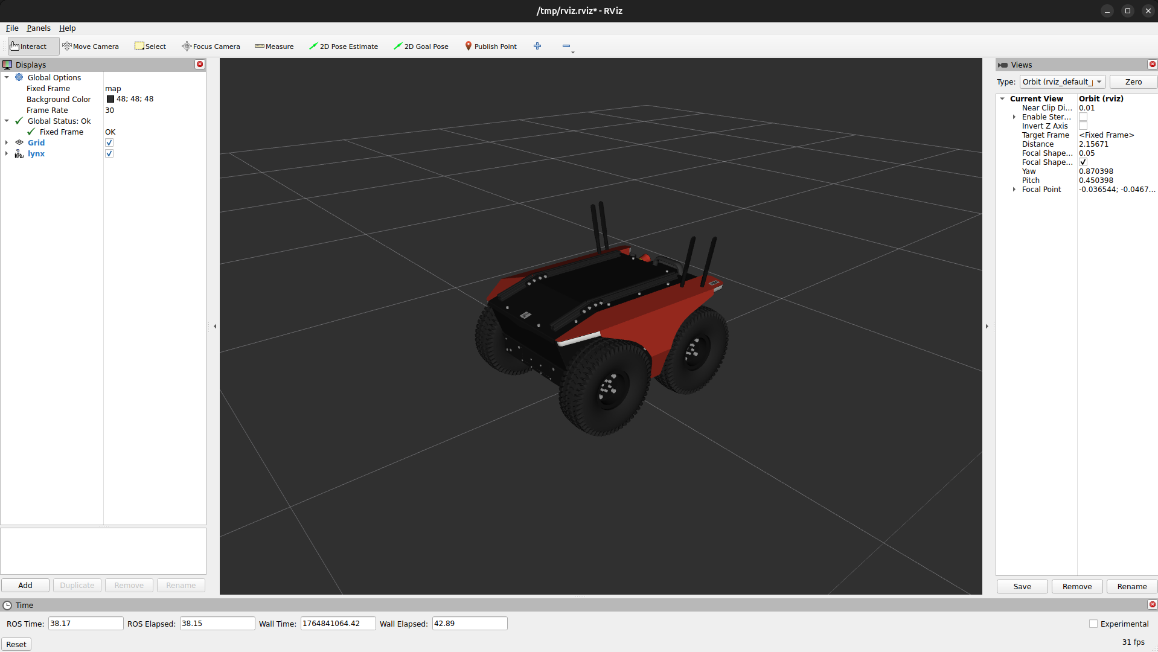Viewport: 1158px width, 652px height.
Task: Activate the Move Camera tool
Action: pyautogui.click(x=91, y=46)
